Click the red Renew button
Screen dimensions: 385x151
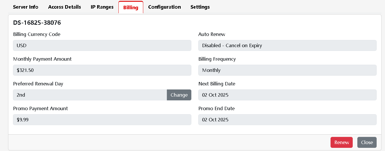[x=341, y=142]
